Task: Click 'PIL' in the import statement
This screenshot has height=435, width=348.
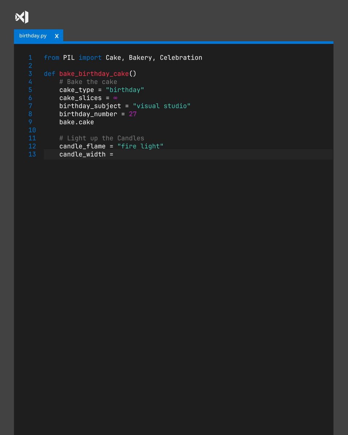Action: click(x=69, y=58)
